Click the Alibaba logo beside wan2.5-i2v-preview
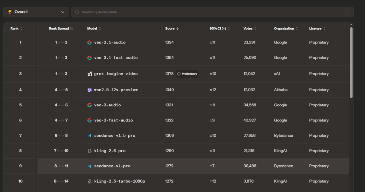This screenshot has width=365, height=192. (90, 90)
